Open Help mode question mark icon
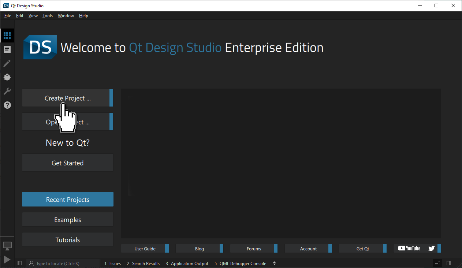Screen dimensions: 462x268 point(7,105)
